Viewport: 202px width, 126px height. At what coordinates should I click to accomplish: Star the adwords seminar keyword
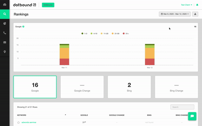click(19, 122)
